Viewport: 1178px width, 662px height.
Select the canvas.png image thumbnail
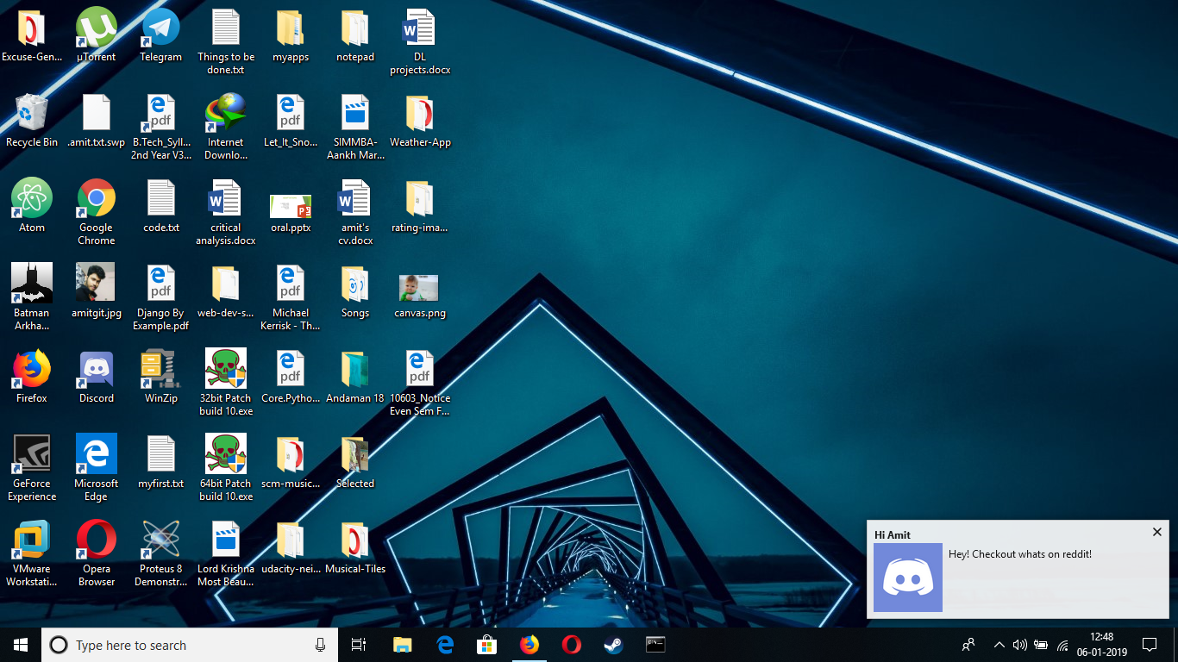point(420,296)
